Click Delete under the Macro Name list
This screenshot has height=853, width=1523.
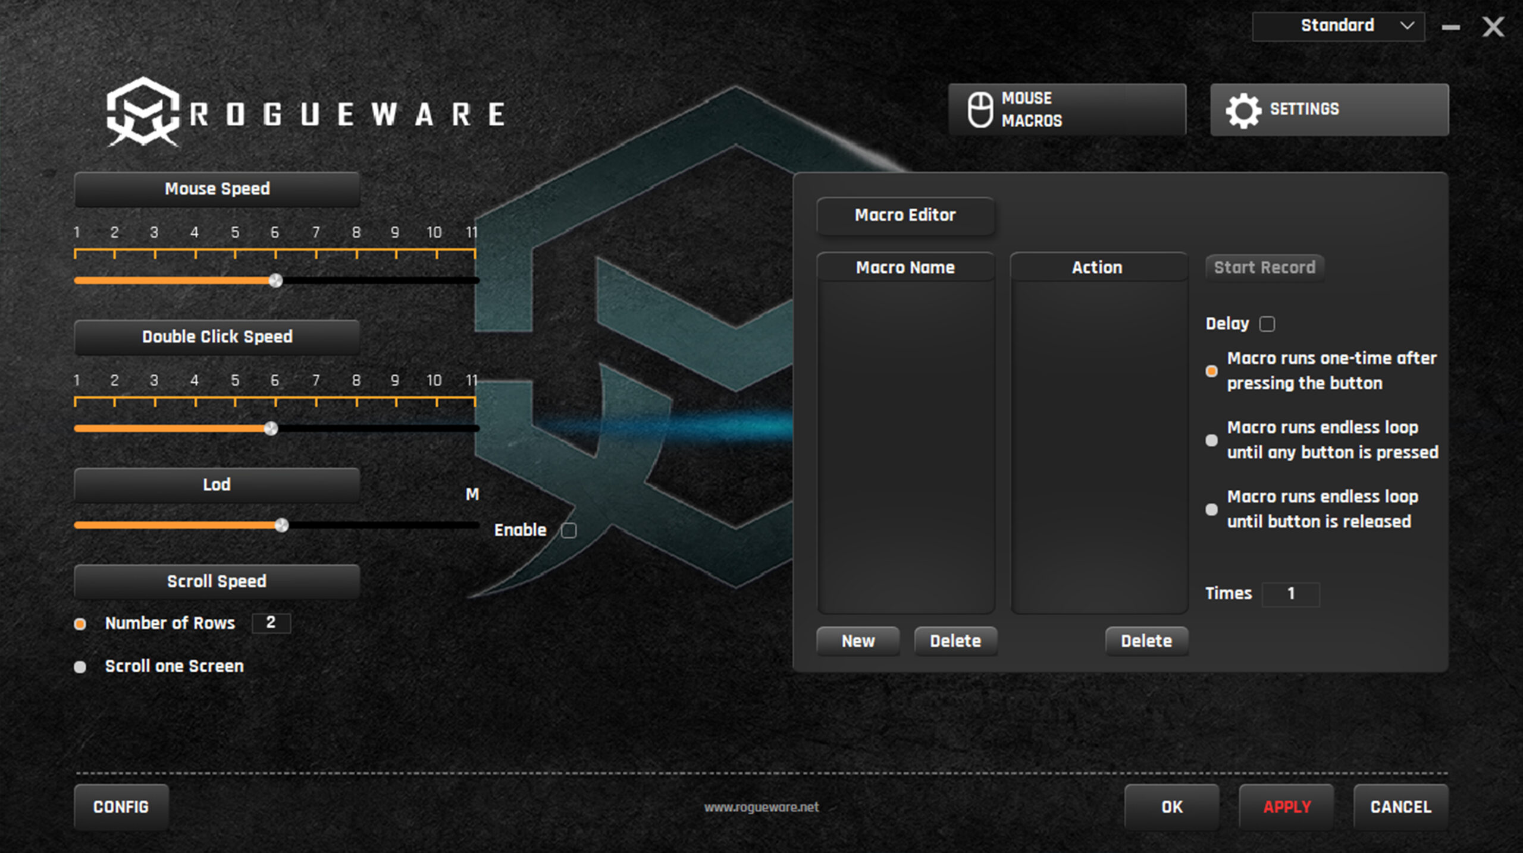click(955, 641)
